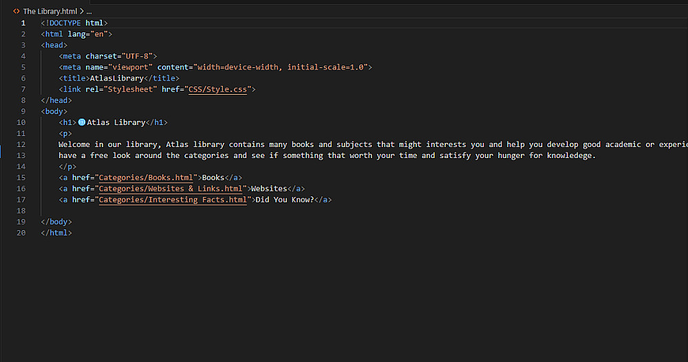Click the closing </html> tag
This screenshot has height=362, width=688.
click(56, 233)
